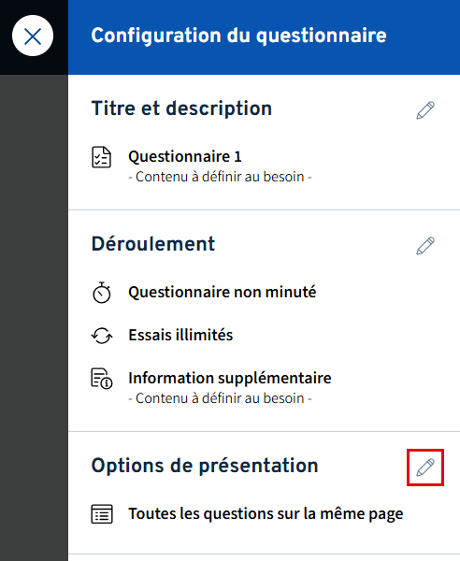Close the questionnaire configuration panel

click(33, 36)
